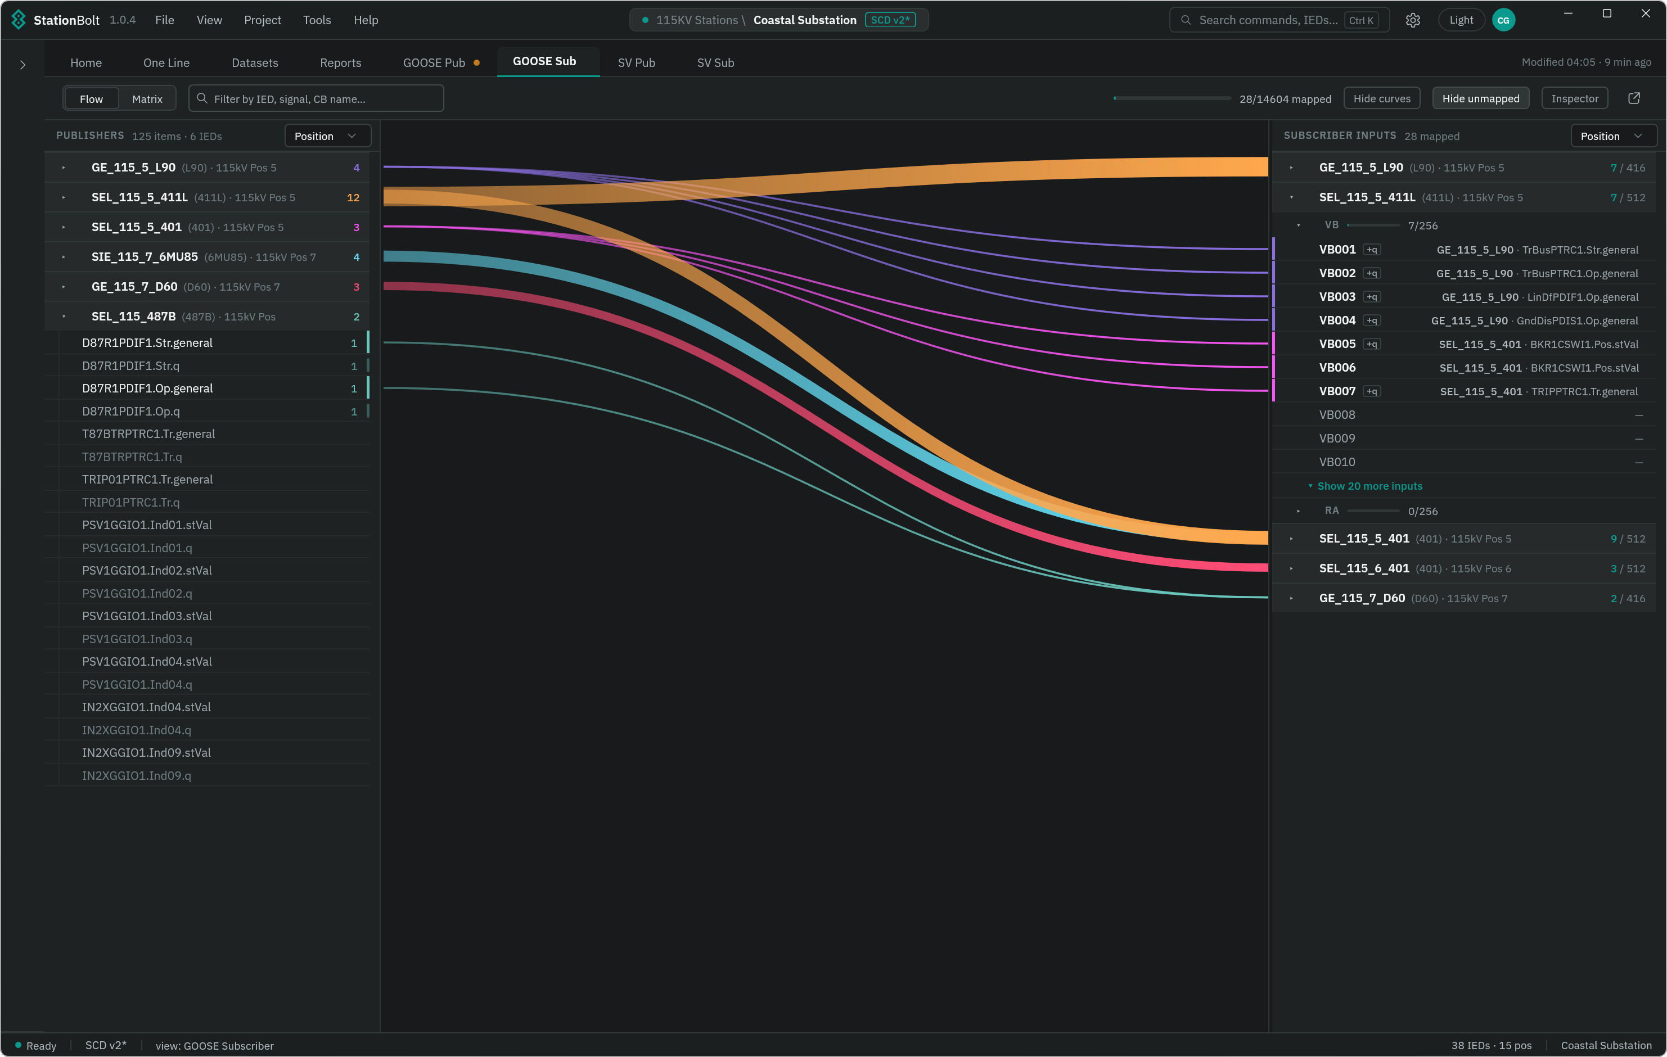The image size is (1667, 1057).
Task: Expand the left sidebar chevron
Action: pyautogui.click(x=23, y=65)
